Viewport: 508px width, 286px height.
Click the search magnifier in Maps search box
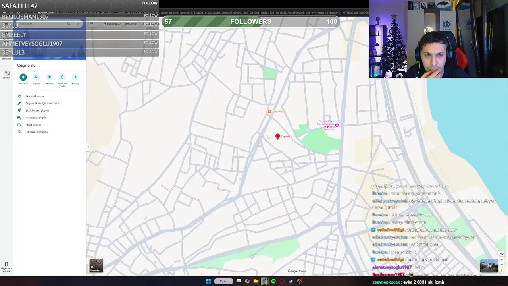(x=69, y=24)
